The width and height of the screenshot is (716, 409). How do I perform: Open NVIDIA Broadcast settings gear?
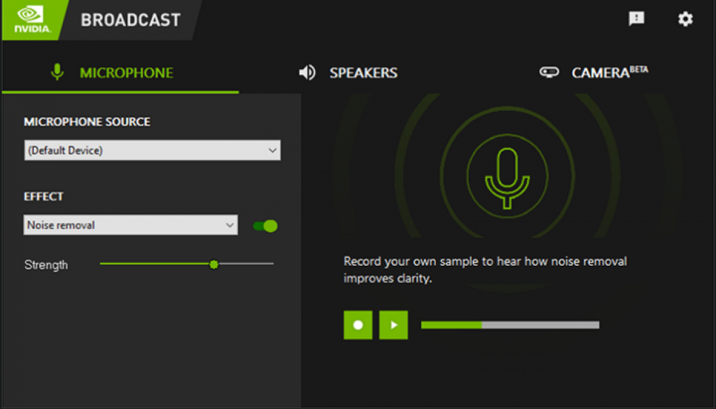pyautogui.click(x=685, y=19)
